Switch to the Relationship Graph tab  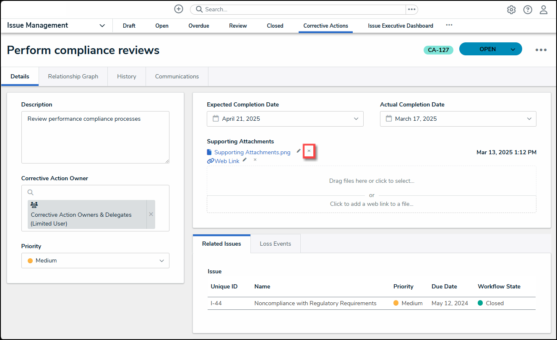(73, 76)
